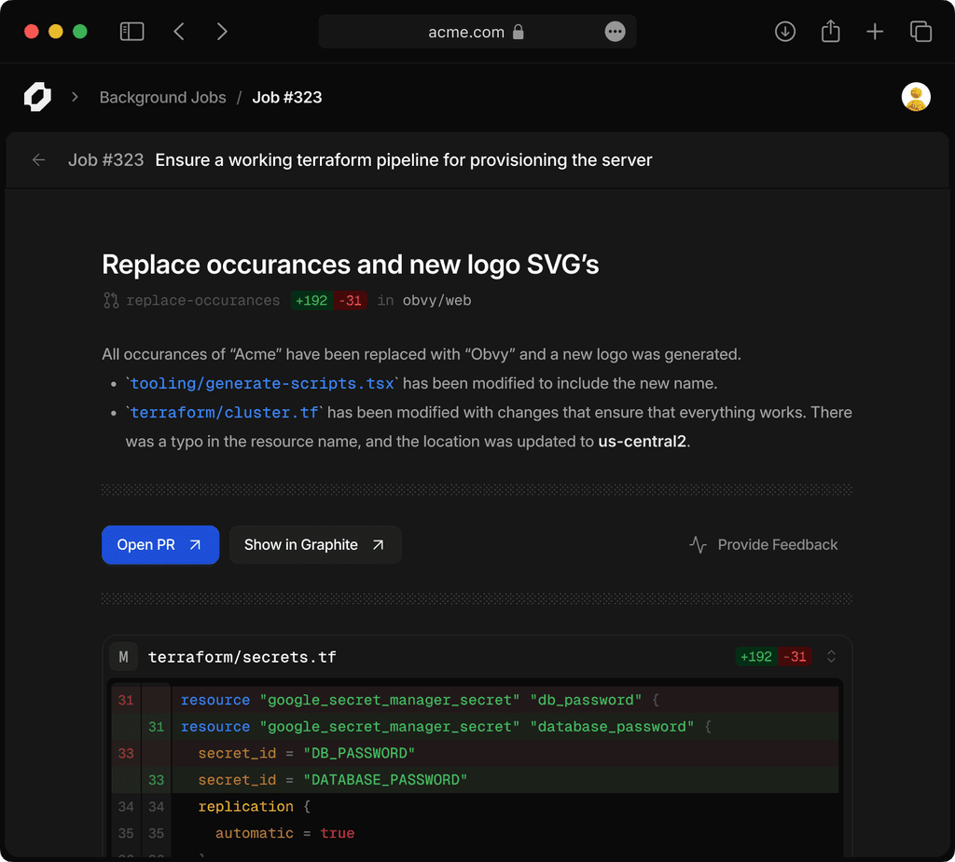955x862 pixels.
Task: Go back with the browser back arrow
Action: tap(179, 32)
